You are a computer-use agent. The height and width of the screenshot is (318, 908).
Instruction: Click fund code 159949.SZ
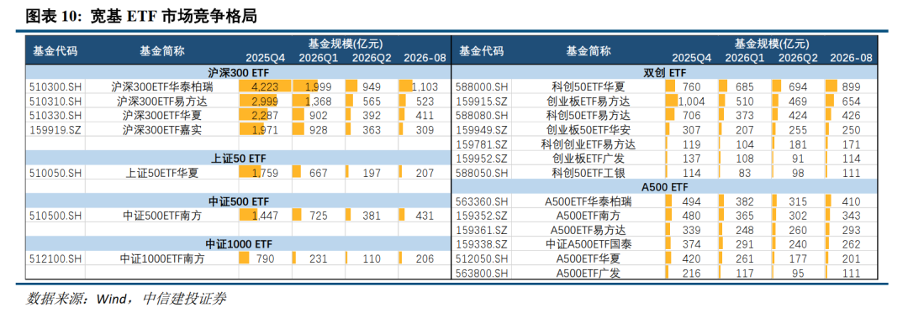point(482,129)
